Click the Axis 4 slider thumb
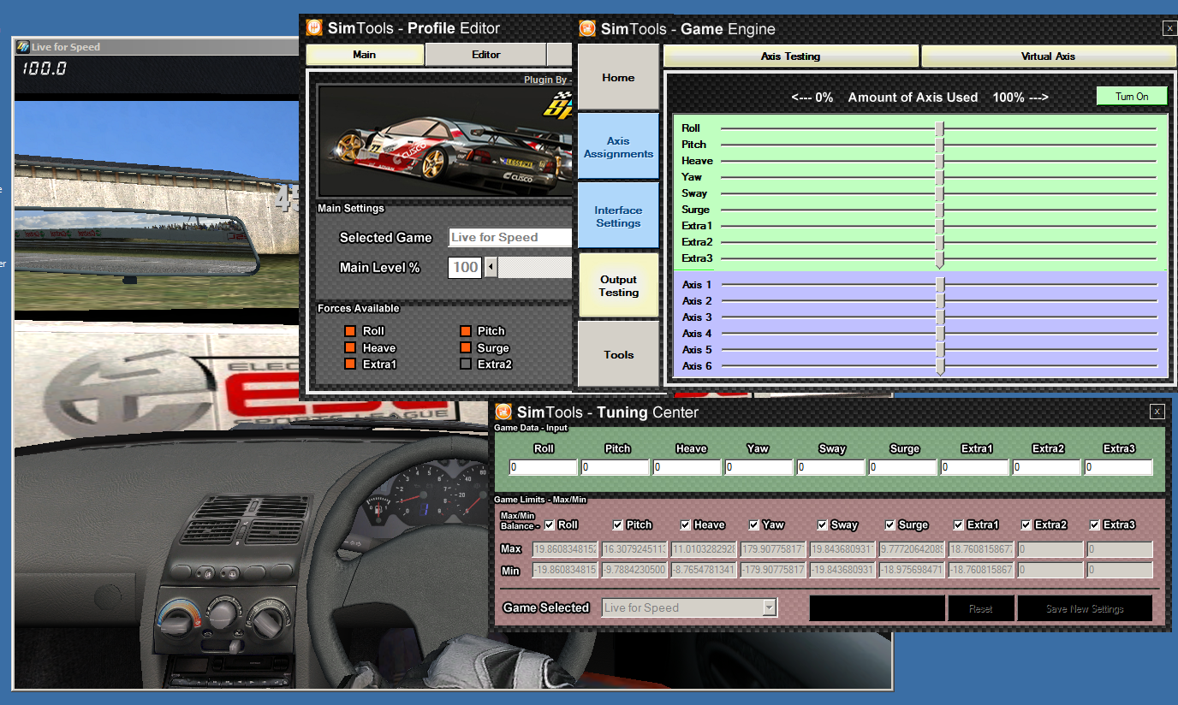This screenshot has height=705, width=1178. (x=940, y=334)
